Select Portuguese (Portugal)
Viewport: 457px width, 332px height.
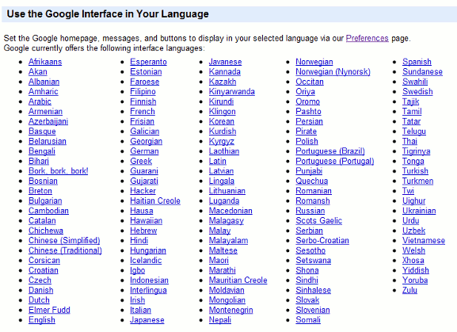point(335,161)
